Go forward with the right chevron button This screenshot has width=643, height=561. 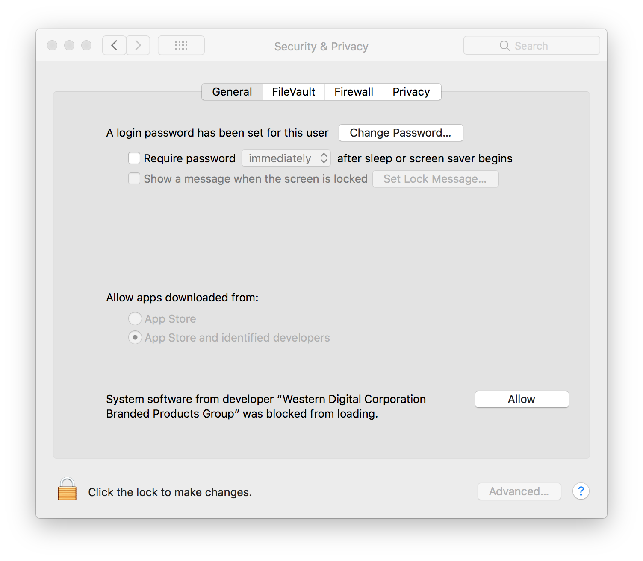point(138,45)
